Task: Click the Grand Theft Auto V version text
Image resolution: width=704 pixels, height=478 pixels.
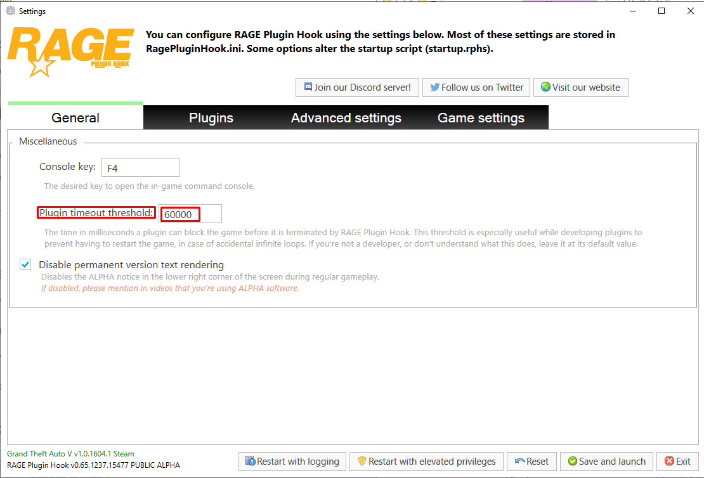Action: coord(70,454)
